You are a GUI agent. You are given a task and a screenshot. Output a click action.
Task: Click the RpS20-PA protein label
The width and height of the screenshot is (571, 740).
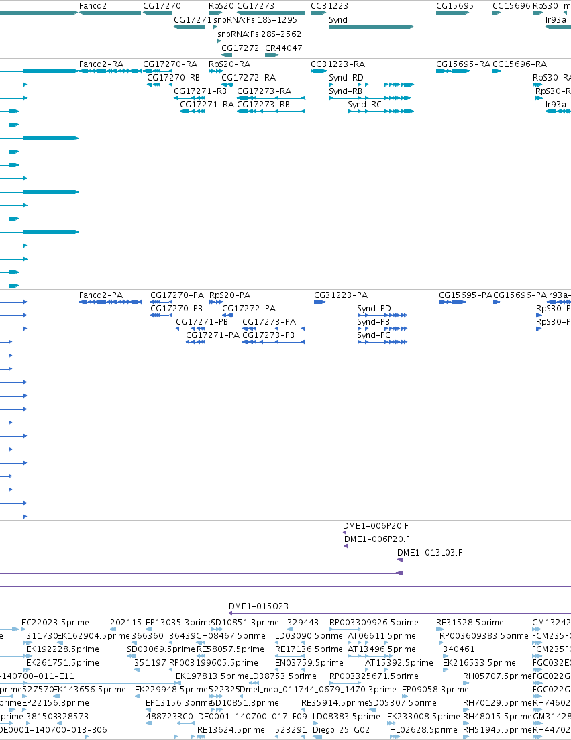tap(229, 295)
